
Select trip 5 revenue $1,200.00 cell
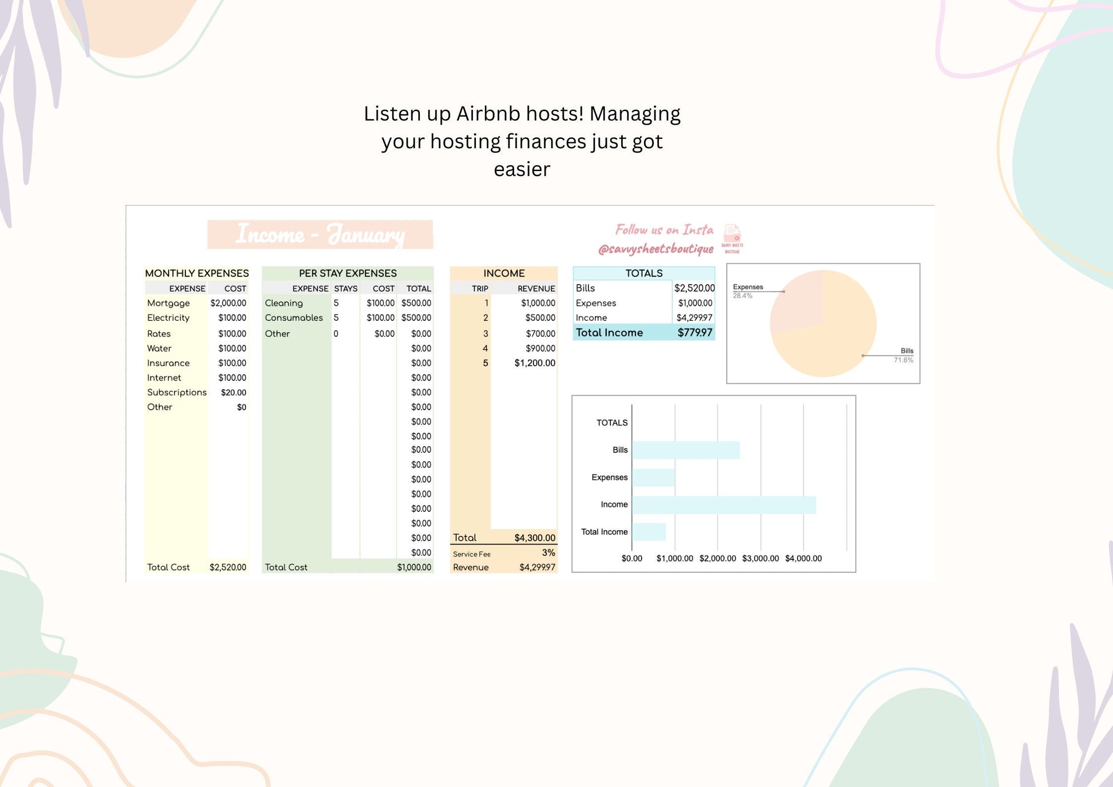[x=534, y=363]
